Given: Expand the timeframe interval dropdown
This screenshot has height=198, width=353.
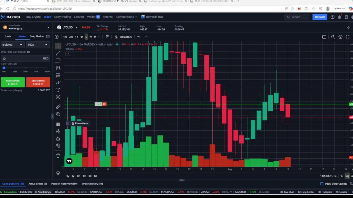Looking at the screenshot, I should (99, 37).
